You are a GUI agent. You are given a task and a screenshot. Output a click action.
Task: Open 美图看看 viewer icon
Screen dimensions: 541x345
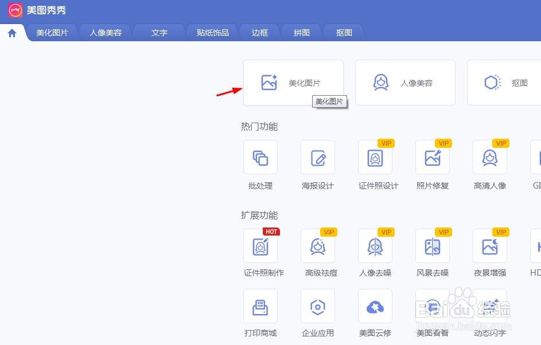433,306
